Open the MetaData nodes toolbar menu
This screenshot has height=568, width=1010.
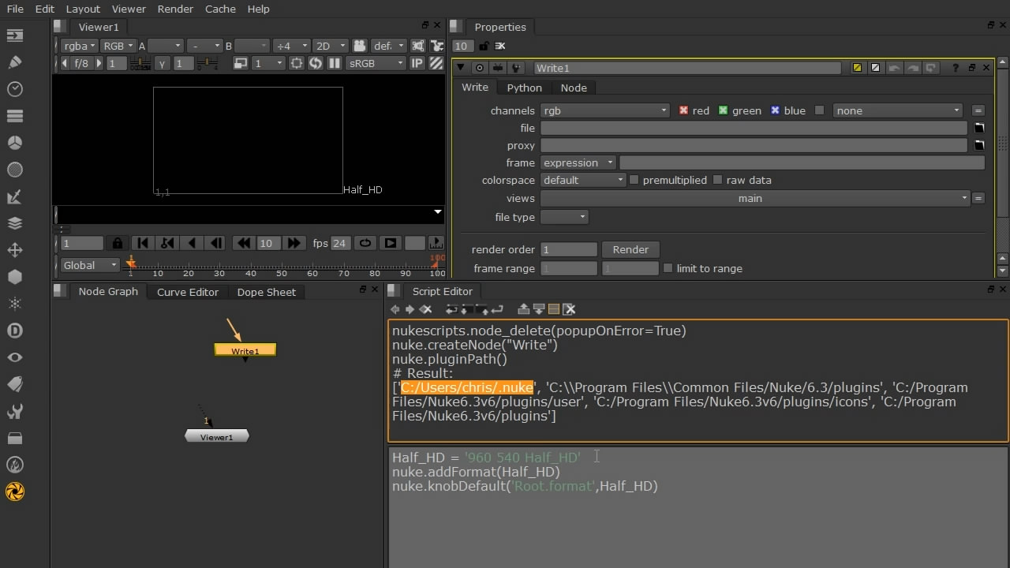click(14, 384)
